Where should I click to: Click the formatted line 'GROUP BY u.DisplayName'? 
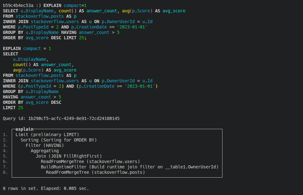(31, 91)
